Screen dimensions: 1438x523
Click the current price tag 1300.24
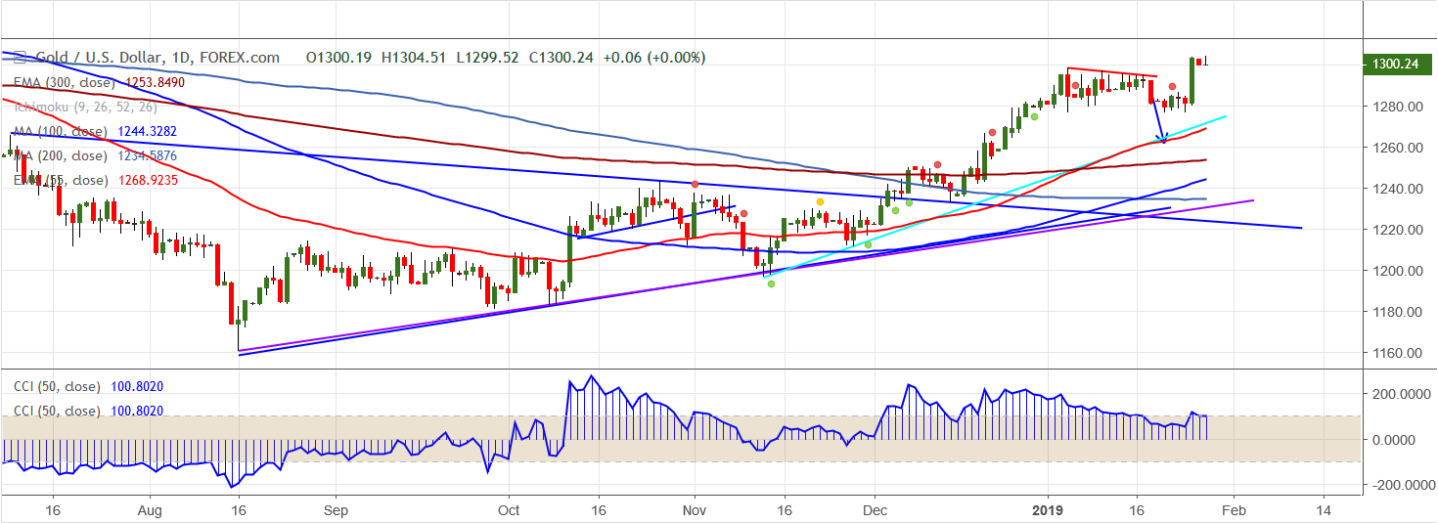click(x=1395, y=64)
